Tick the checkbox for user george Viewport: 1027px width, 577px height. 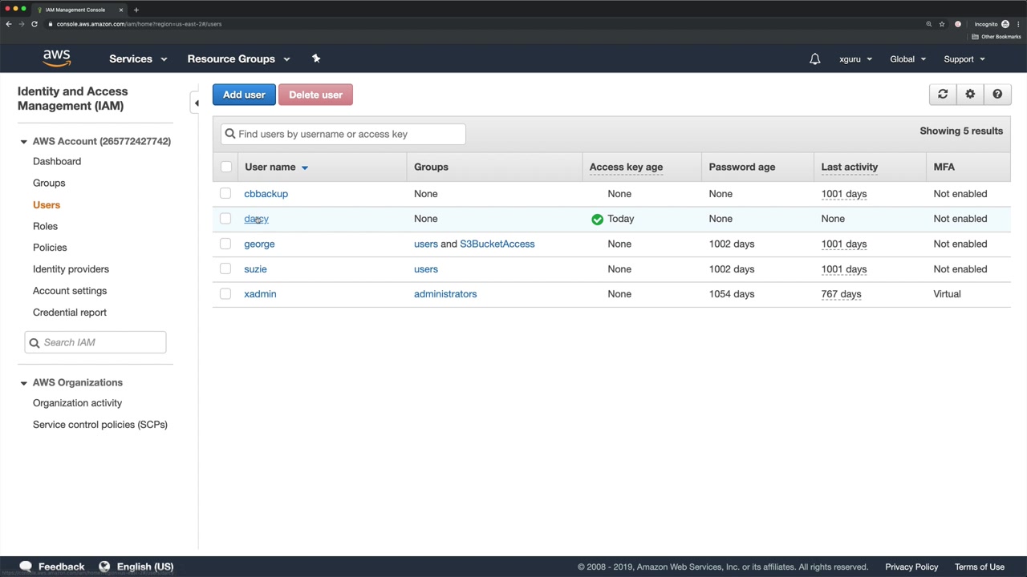click(225, 244)
